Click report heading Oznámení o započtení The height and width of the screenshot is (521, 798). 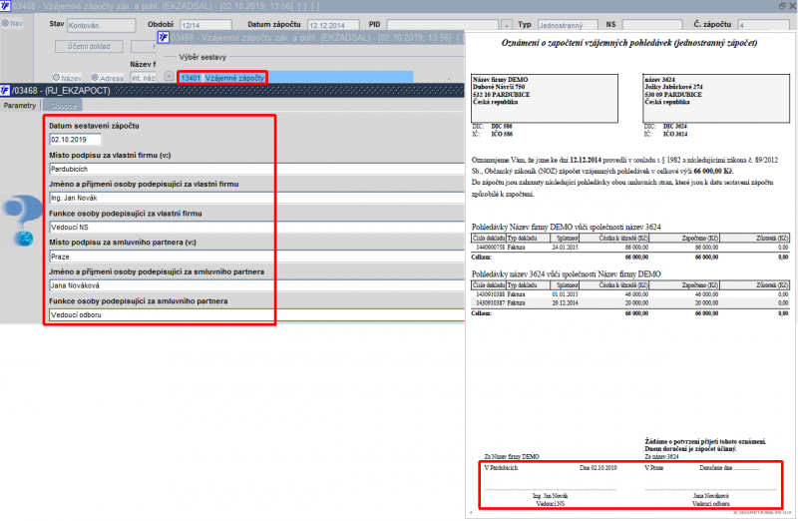pyautogui.click(x=629, y=43)
